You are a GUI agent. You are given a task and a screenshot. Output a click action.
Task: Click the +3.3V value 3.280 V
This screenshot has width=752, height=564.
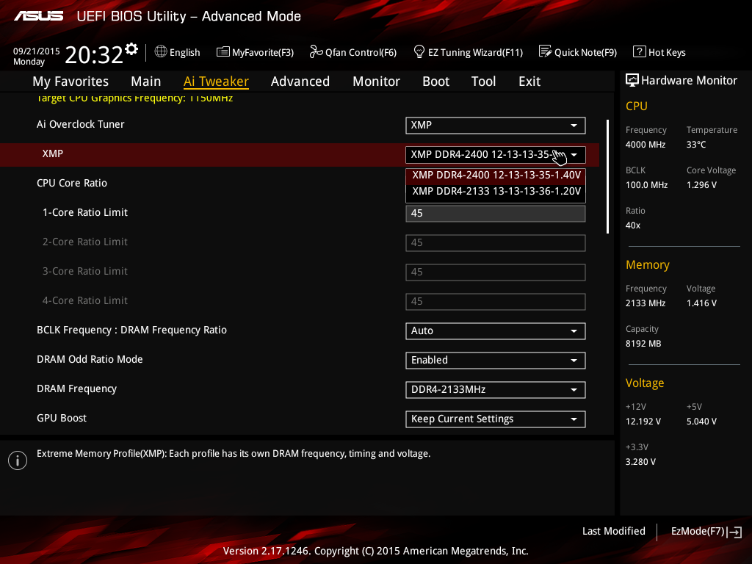pos(640,462)
